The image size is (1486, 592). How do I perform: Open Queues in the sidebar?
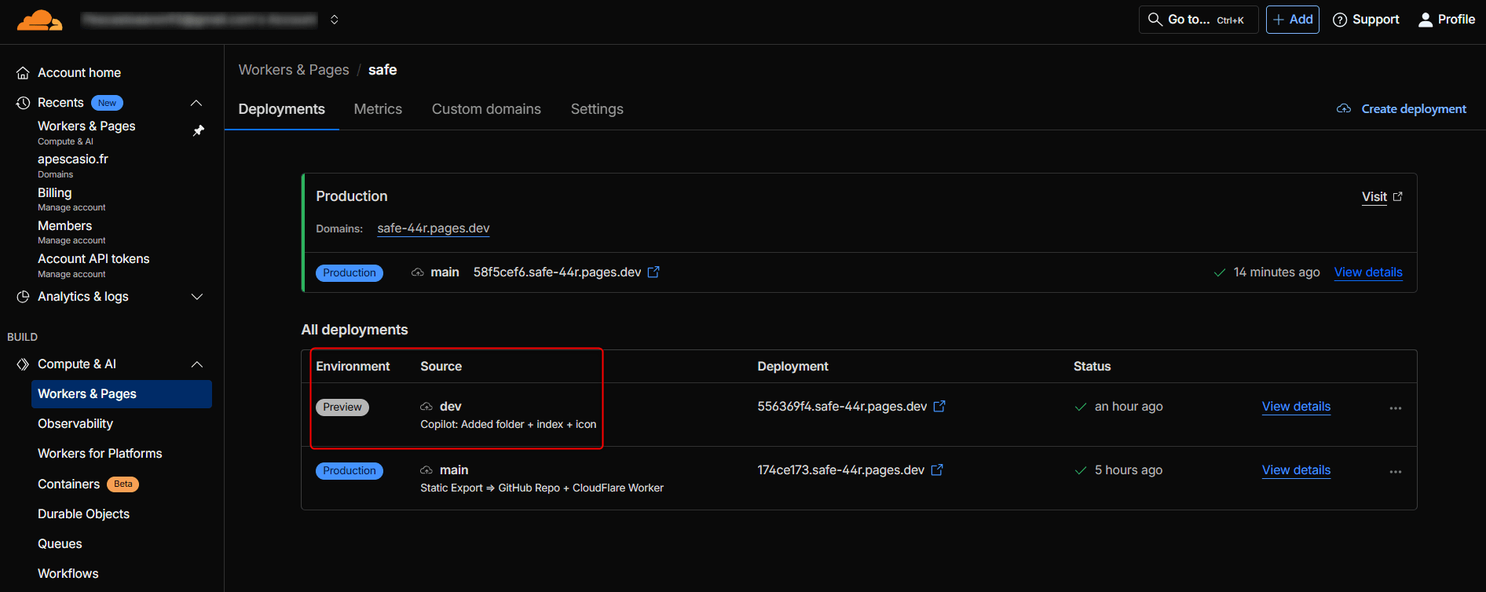(x=60, y=544)
